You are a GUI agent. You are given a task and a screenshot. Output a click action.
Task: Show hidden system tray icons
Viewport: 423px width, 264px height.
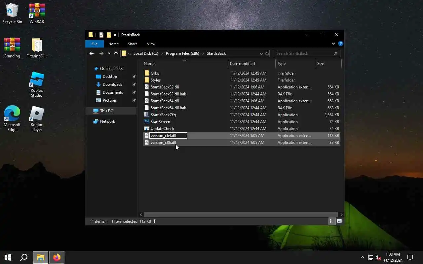[362, 257]
